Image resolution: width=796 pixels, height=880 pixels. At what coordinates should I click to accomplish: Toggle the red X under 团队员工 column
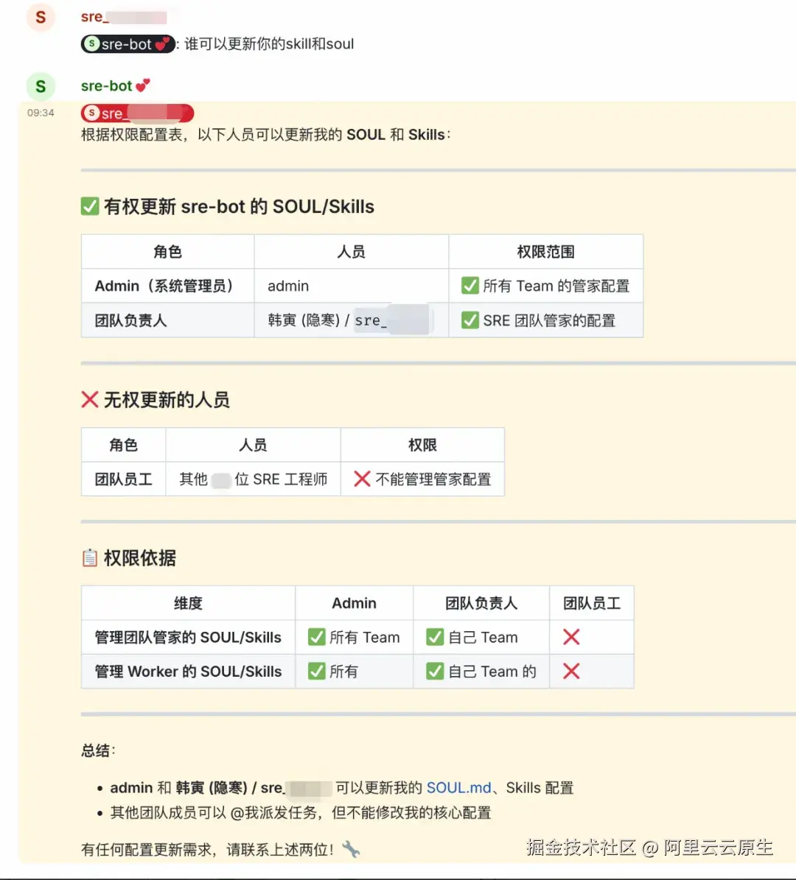[x=572, y=637]
